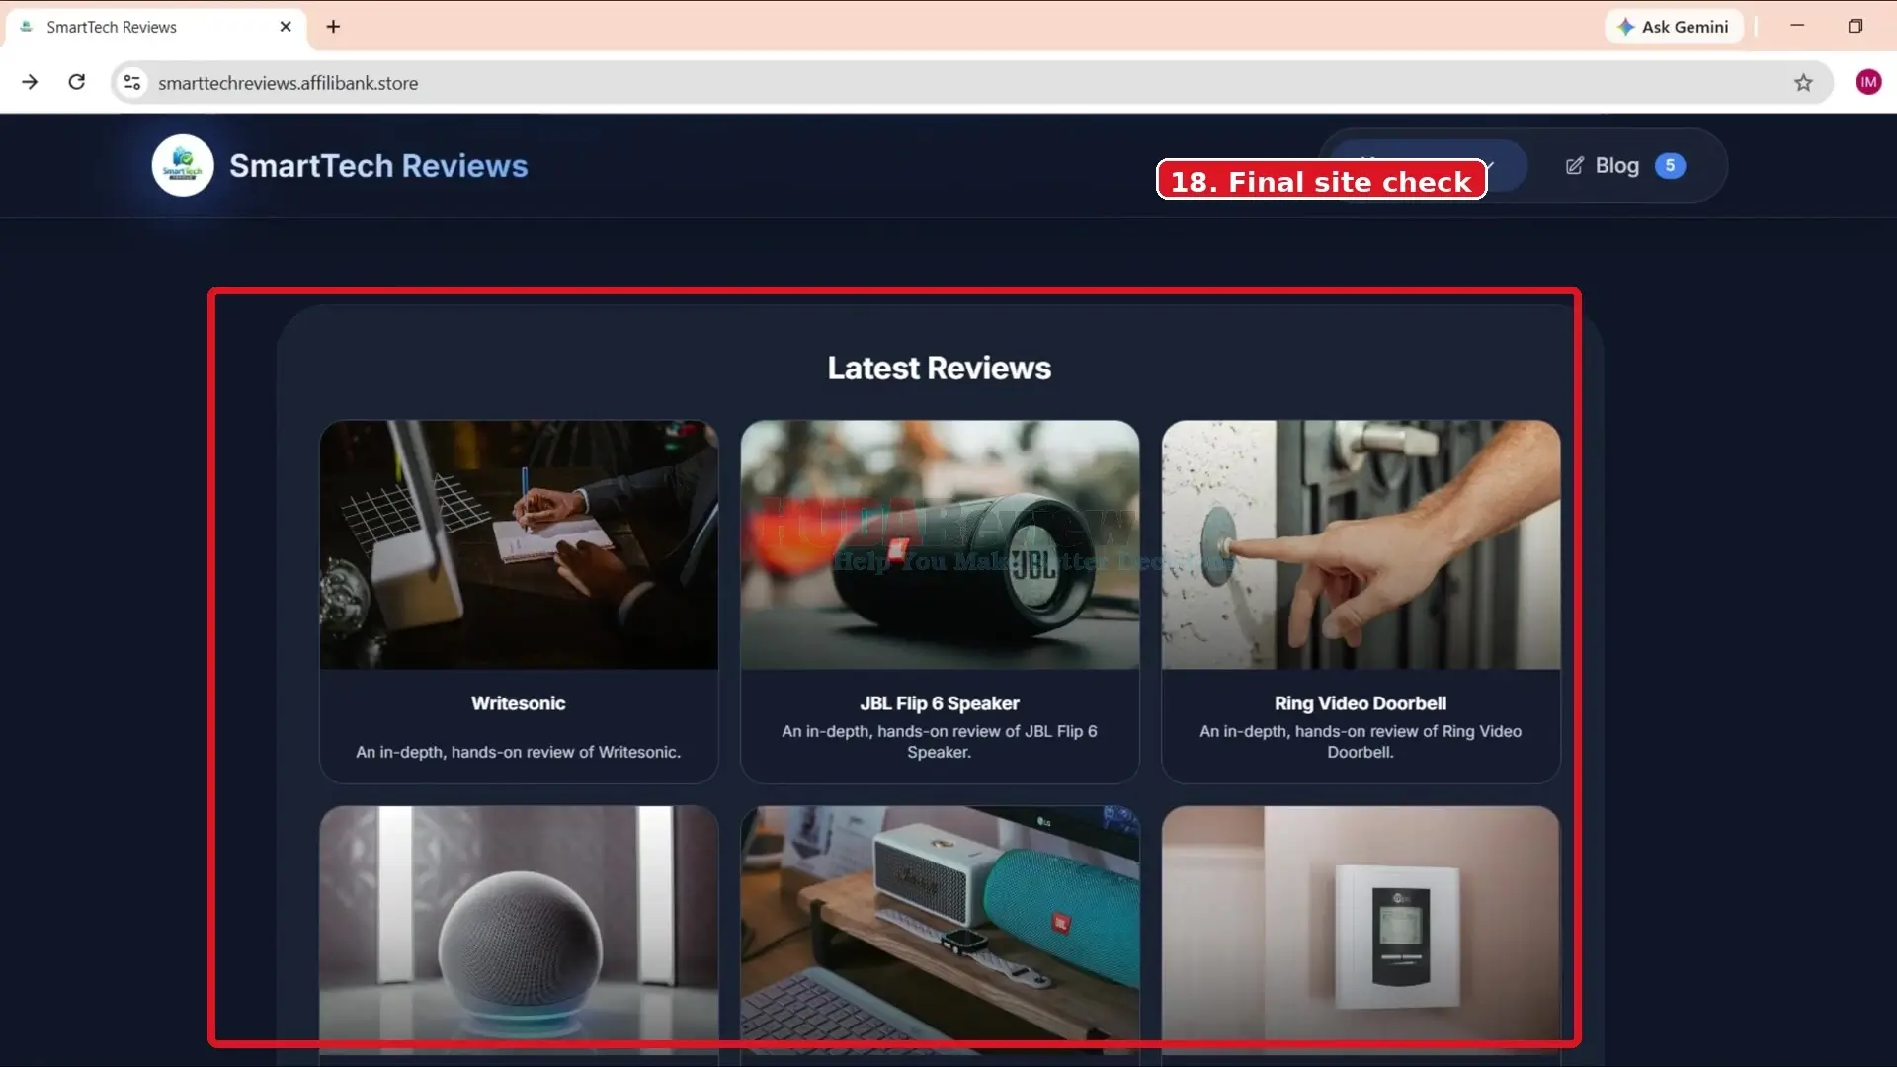Click the Ring Video Doorbell description text
Image resolution: width=1897 pixels, height=1067 pixels.
pos(1361,741)
